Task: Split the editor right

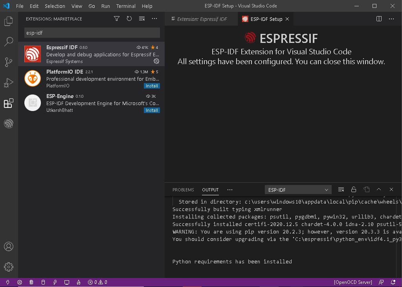Action: point(379,19)
